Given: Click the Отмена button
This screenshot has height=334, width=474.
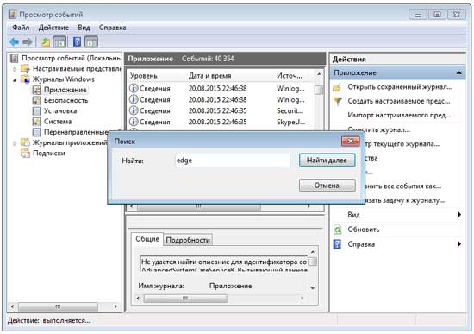Looking at the screenshot, I should [327, 186].
